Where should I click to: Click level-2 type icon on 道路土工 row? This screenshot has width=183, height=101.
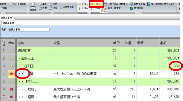pyautogui.click(x=11, y=58)
